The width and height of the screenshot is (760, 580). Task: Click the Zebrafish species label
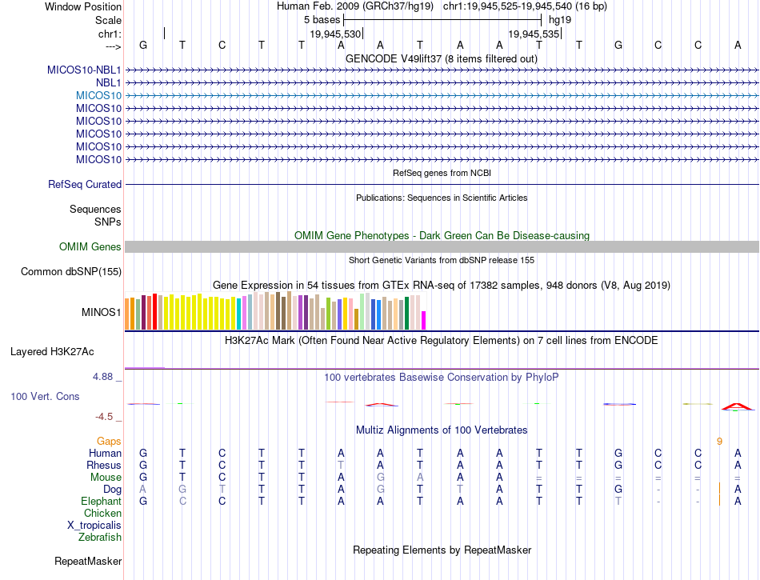coord(100,537)
